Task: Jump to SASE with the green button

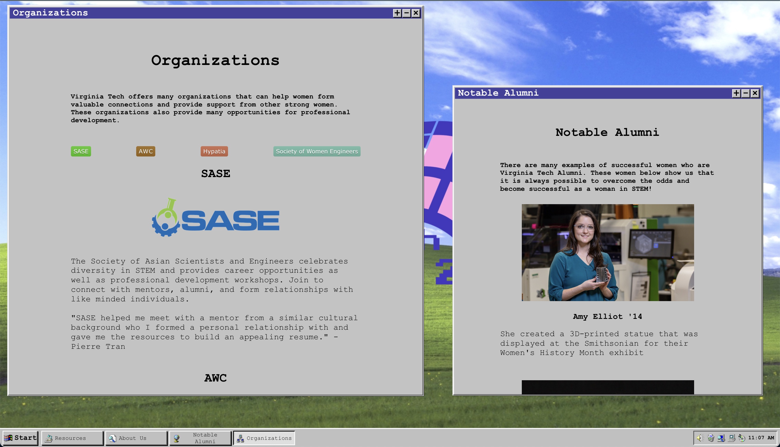Action: coord(81,151)
